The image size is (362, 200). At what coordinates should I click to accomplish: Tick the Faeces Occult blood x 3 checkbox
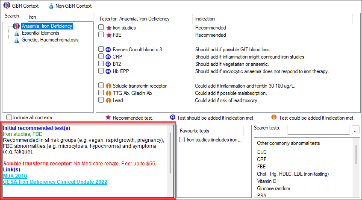pyautogui.click(x=101, y=50)
